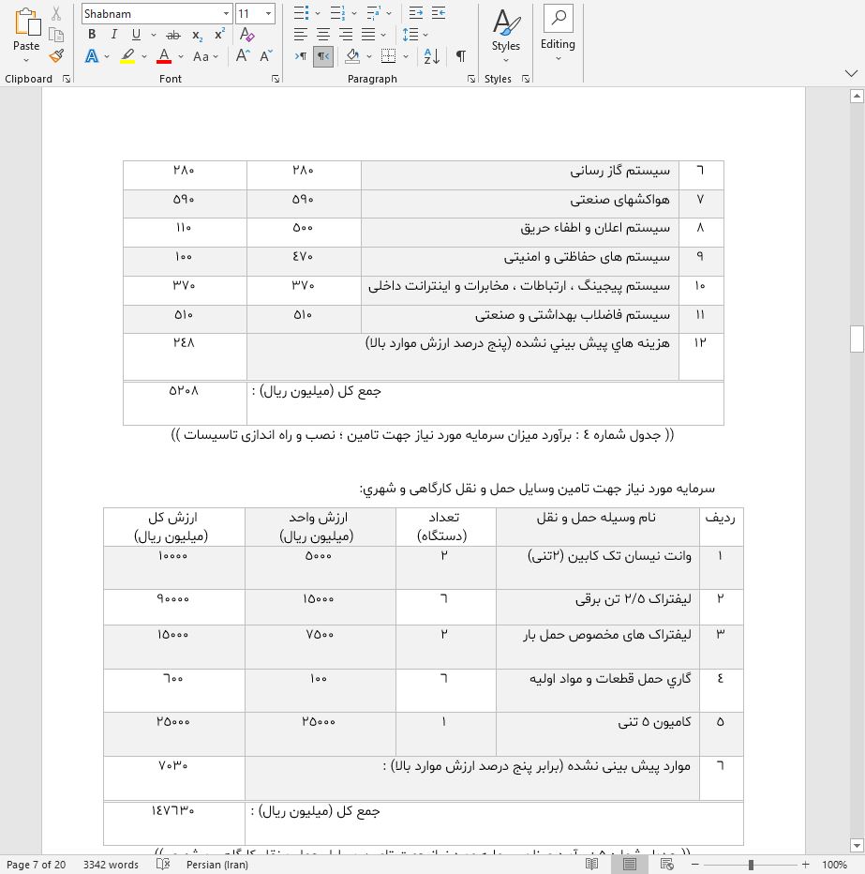Align text left
Screen dimensions: 865x874
300,35
